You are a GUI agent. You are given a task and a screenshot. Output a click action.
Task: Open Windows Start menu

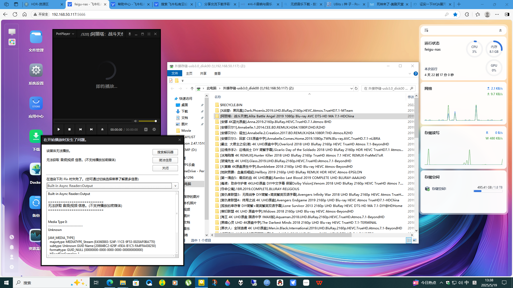pos(6,283)
